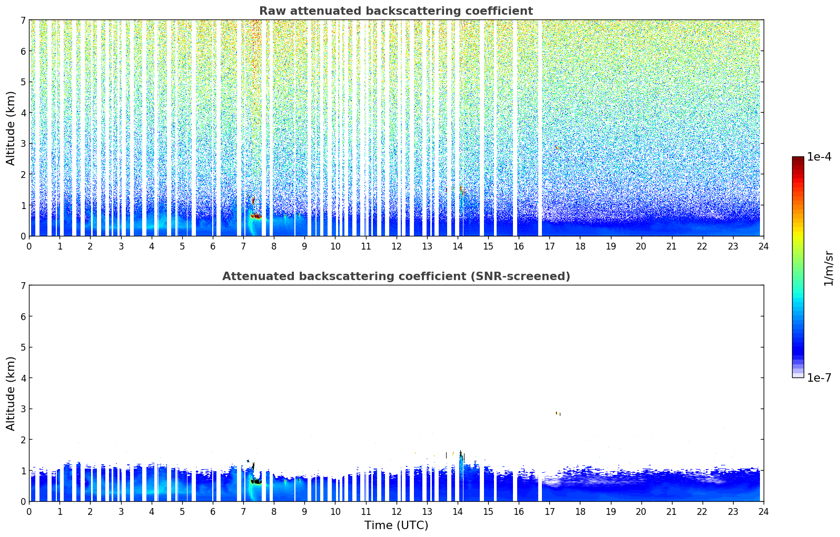Click time tick '18' under the SNR-screened plot
The image size is (840, 537).
580,511
